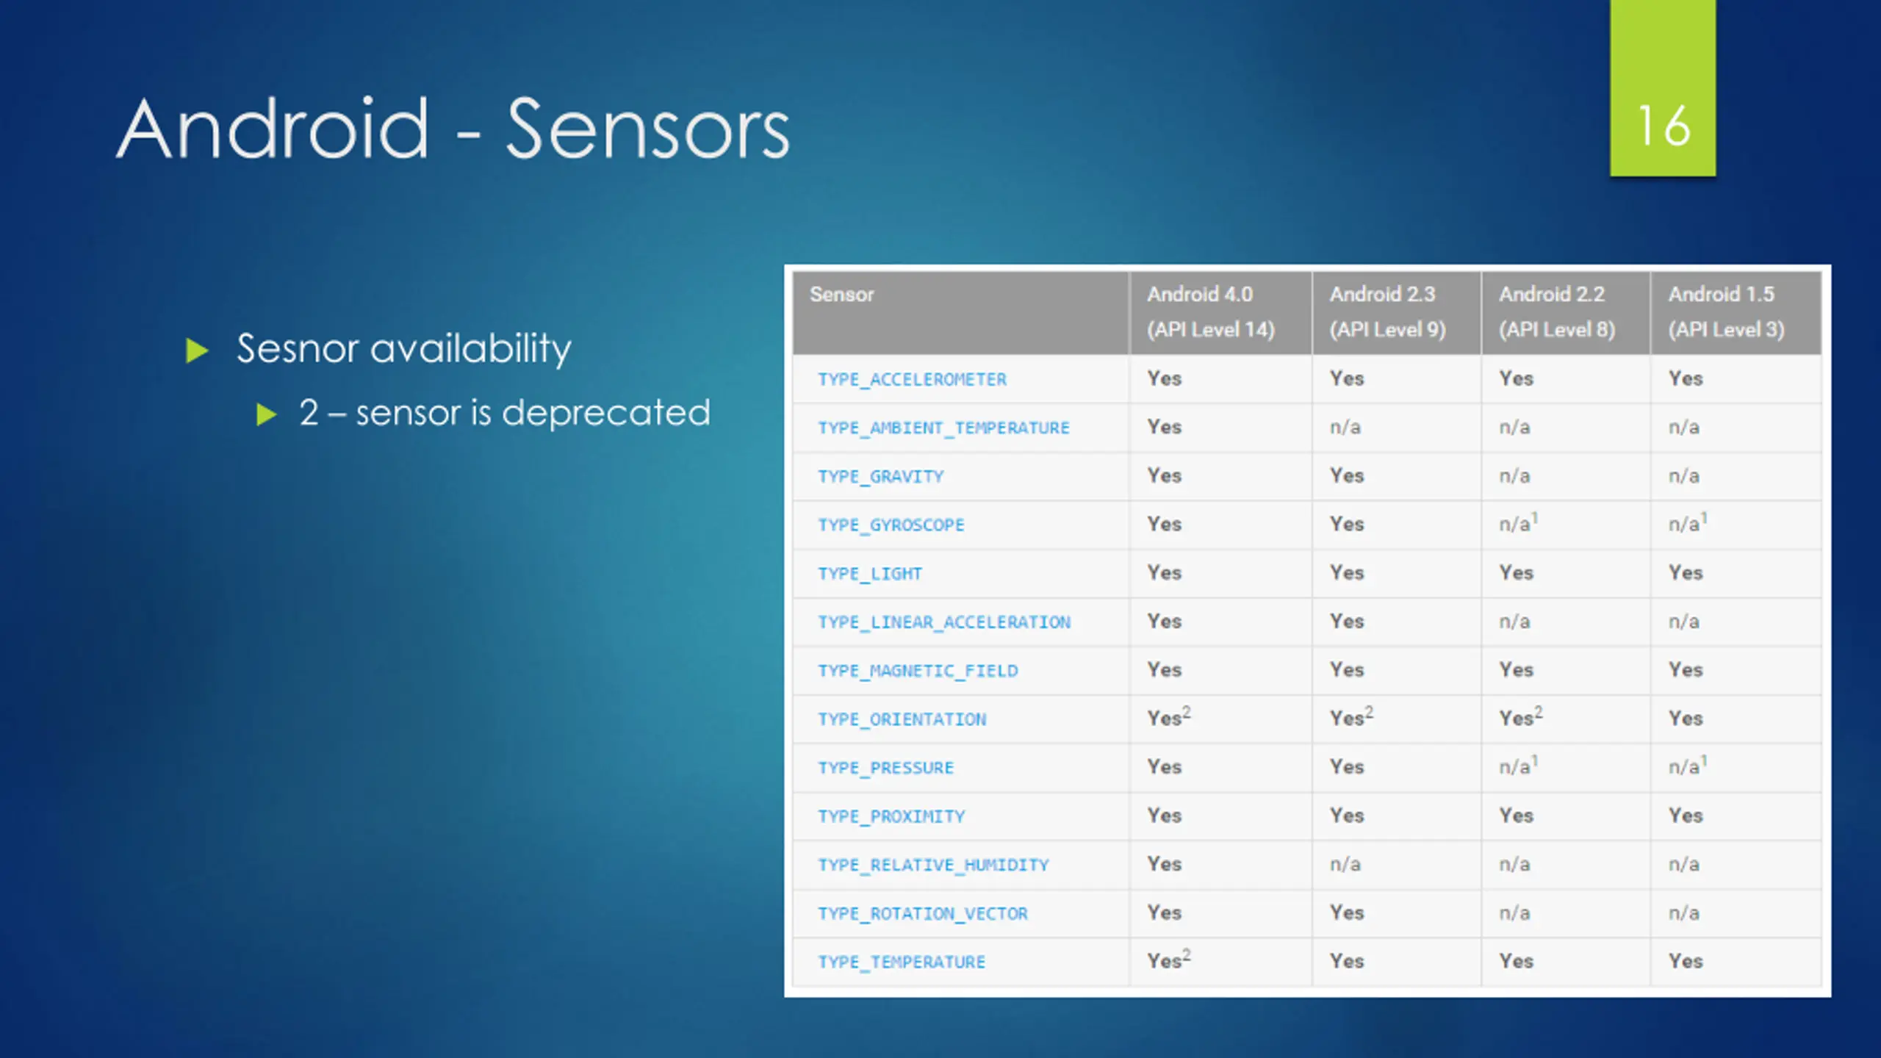
Task: Select the TYPE_GRAVITY sensor link
Action: click(x=880, y=476)
